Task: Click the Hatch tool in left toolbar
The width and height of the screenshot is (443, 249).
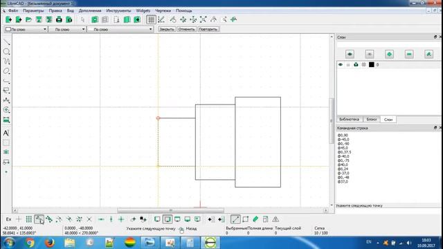Action: click(6, 142)
